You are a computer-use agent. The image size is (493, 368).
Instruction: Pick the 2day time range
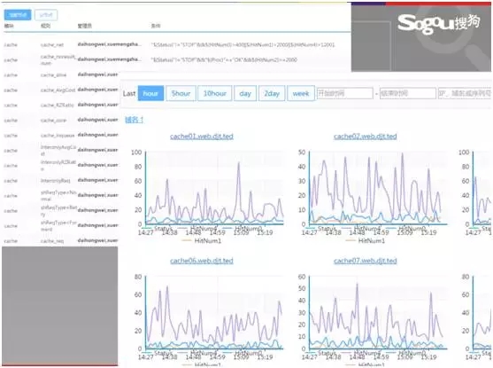pos(272,93)
